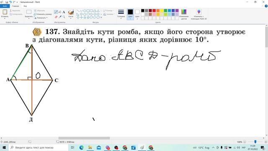Viewport: 268px width, 151px height.
Task: Click the horizontal scrollbar thumb
Action: click(84, 138)
